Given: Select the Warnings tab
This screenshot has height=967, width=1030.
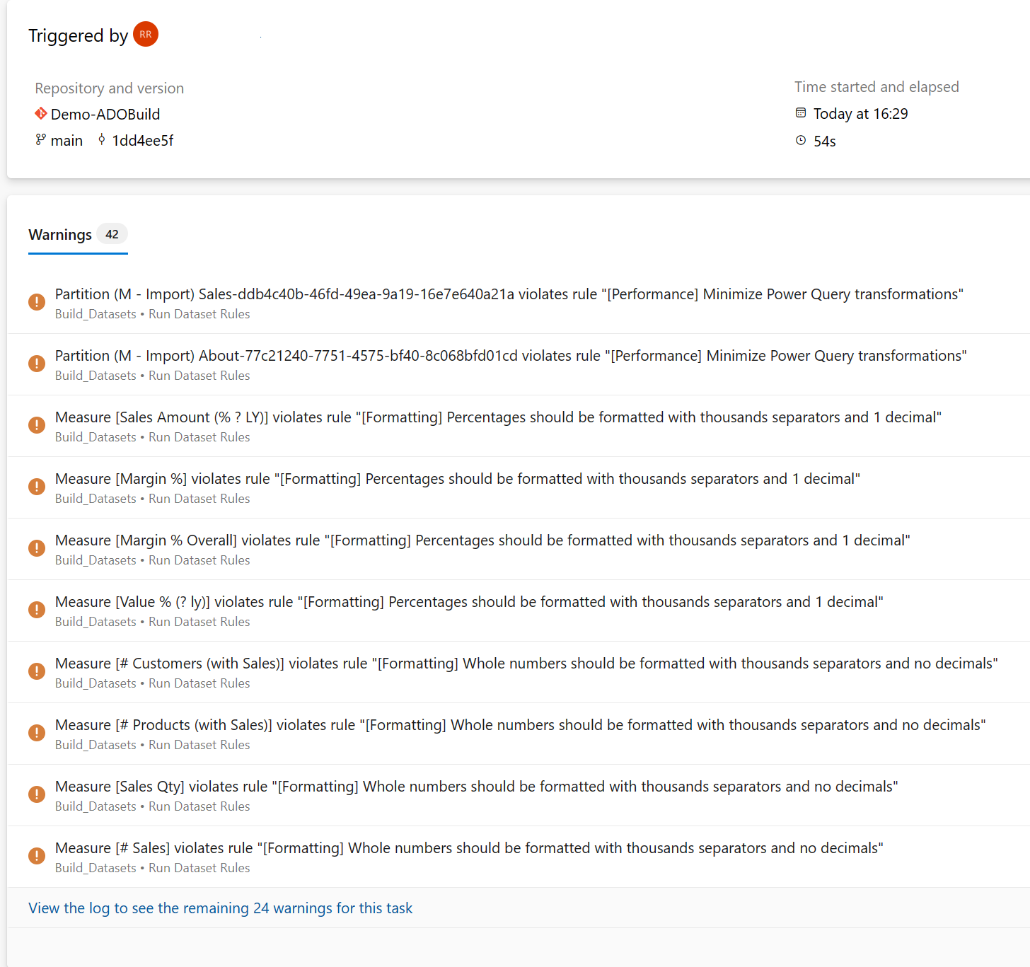Looking at the screenshot, I should pyautogui.click(x=60, y=235).
